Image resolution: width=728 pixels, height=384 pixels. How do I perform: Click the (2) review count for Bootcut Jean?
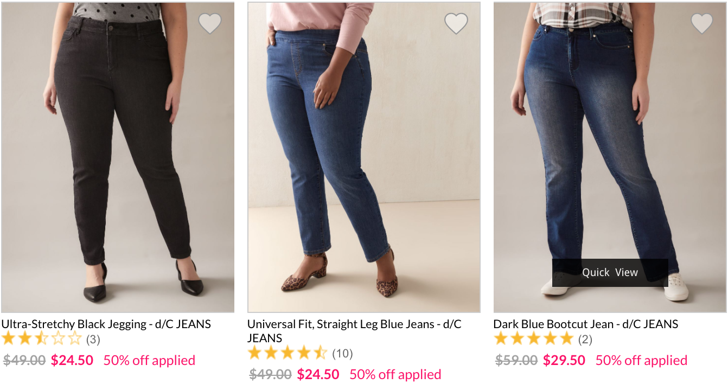click(x=585, y=340)
